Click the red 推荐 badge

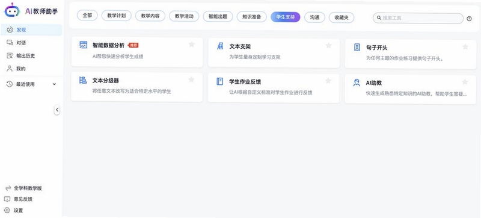point(133,45)
